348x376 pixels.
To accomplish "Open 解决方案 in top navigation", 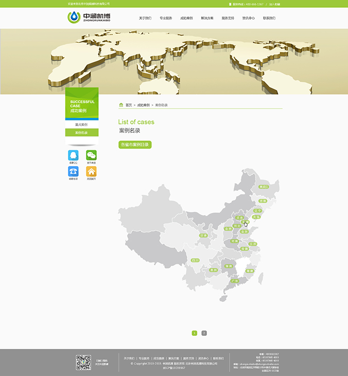I will pos(207,18).
